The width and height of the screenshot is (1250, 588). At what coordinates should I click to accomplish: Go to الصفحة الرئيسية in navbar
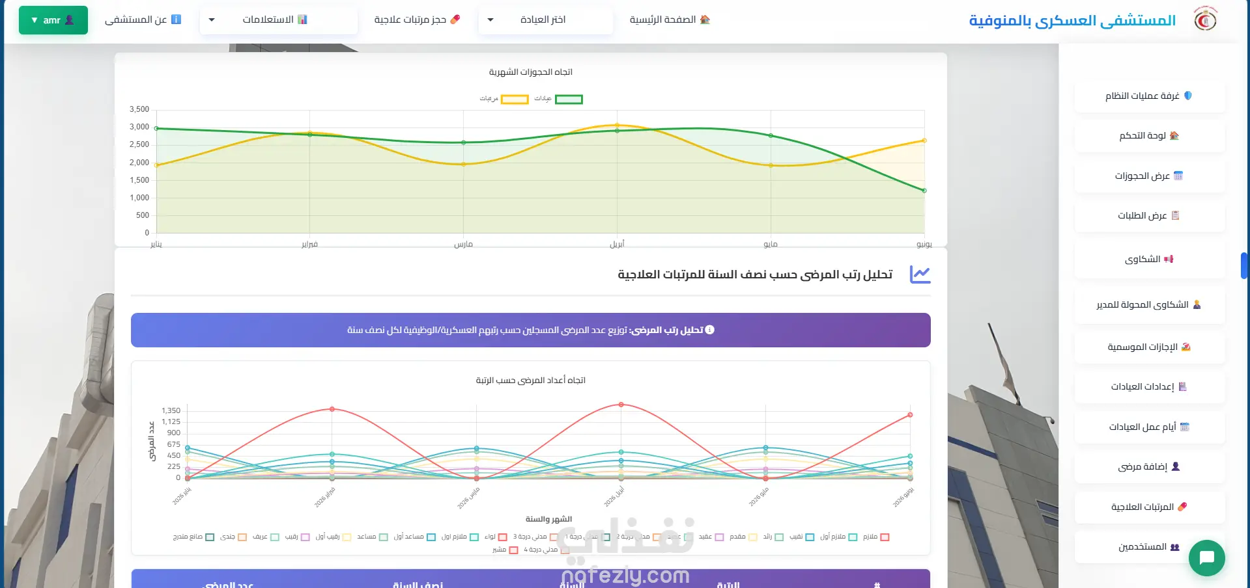coord(670,20)
